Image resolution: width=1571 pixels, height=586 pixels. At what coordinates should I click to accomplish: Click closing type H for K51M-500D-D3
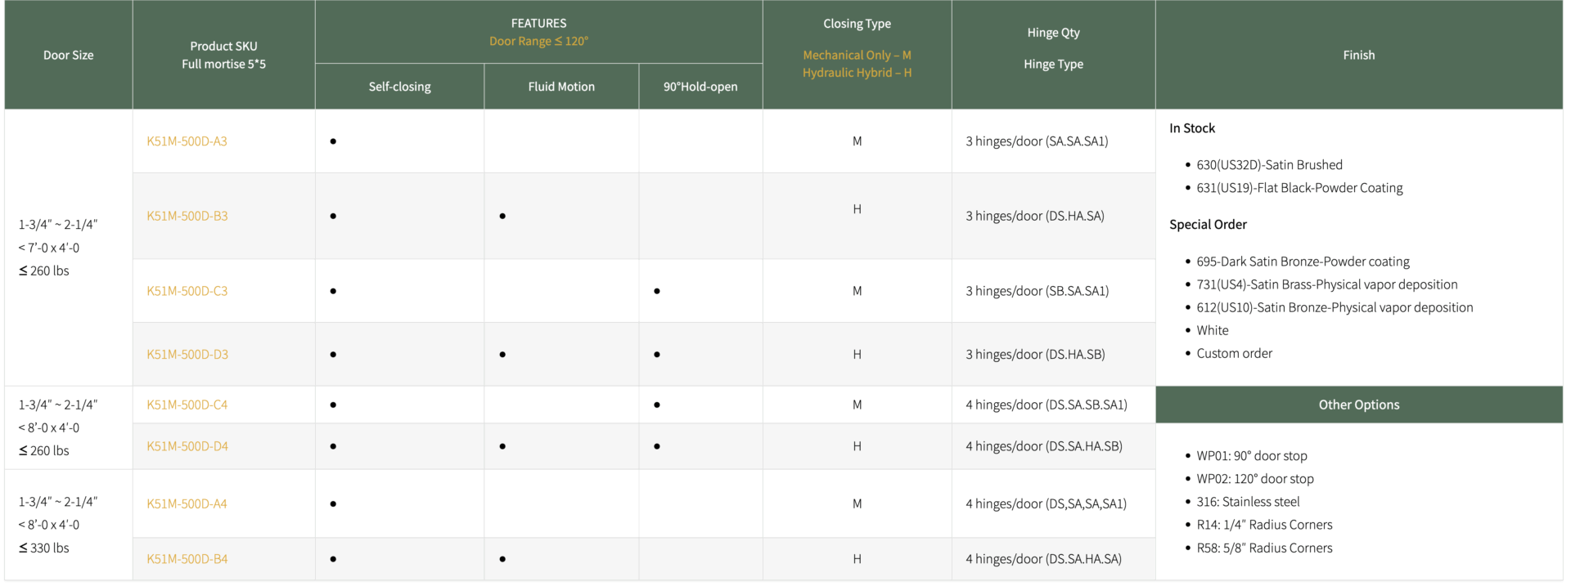point(857,355)
